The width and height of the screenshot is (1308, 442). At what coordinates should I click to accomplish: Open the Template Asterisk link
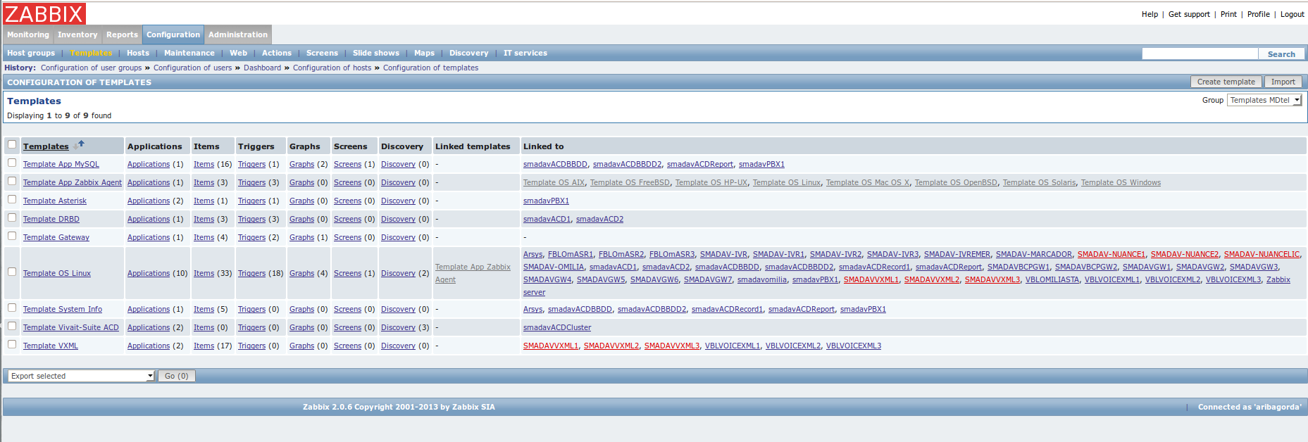click(x=55, y=201)
